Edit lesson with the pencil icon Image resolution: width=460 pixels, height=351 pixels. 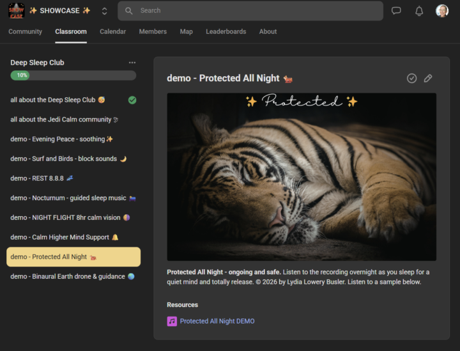[x=428, y=78]
